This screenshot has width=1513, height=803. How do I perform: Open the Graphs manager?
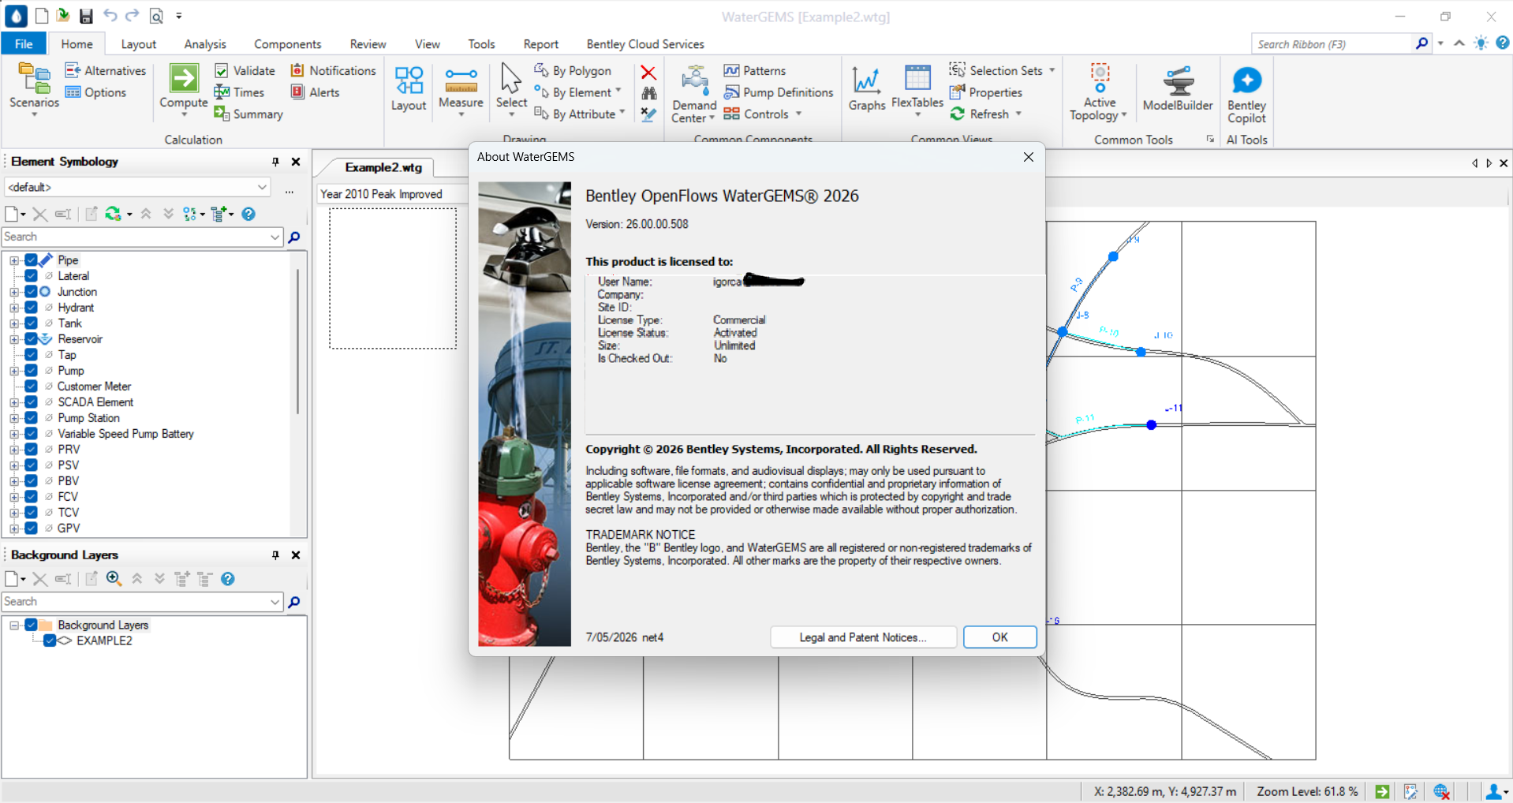867,88
